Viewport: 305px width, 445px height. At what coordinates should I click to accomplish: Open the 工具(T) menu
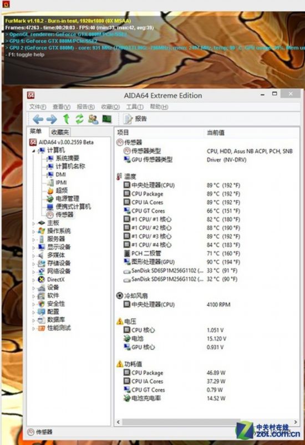tap(135, 107)
